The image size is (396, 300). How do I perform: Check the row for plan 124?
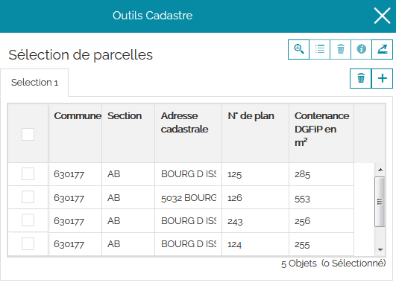coord(28,243)
